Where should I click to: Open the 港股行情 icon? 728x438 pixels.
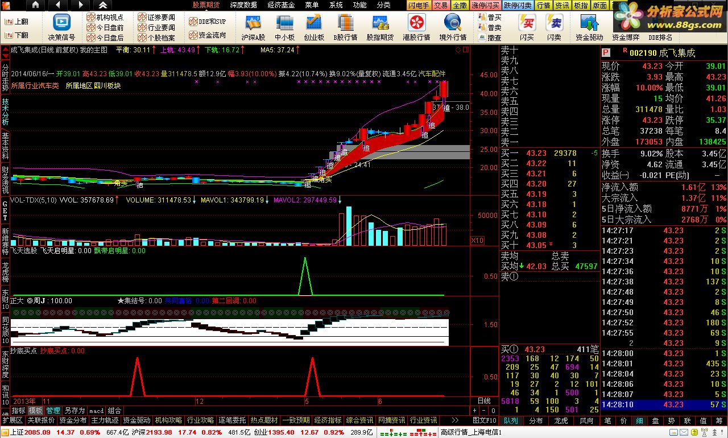[416, 27]
